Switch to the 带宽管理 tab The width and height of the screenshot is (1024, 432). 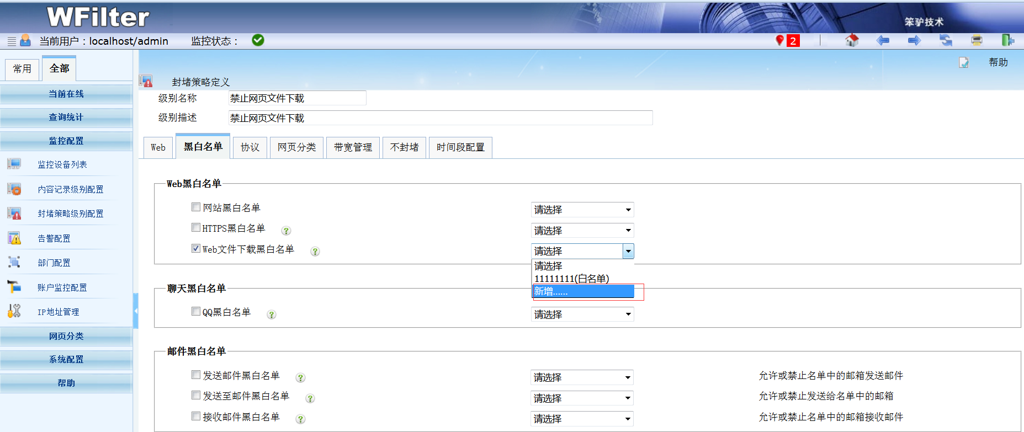pos(353,147)
